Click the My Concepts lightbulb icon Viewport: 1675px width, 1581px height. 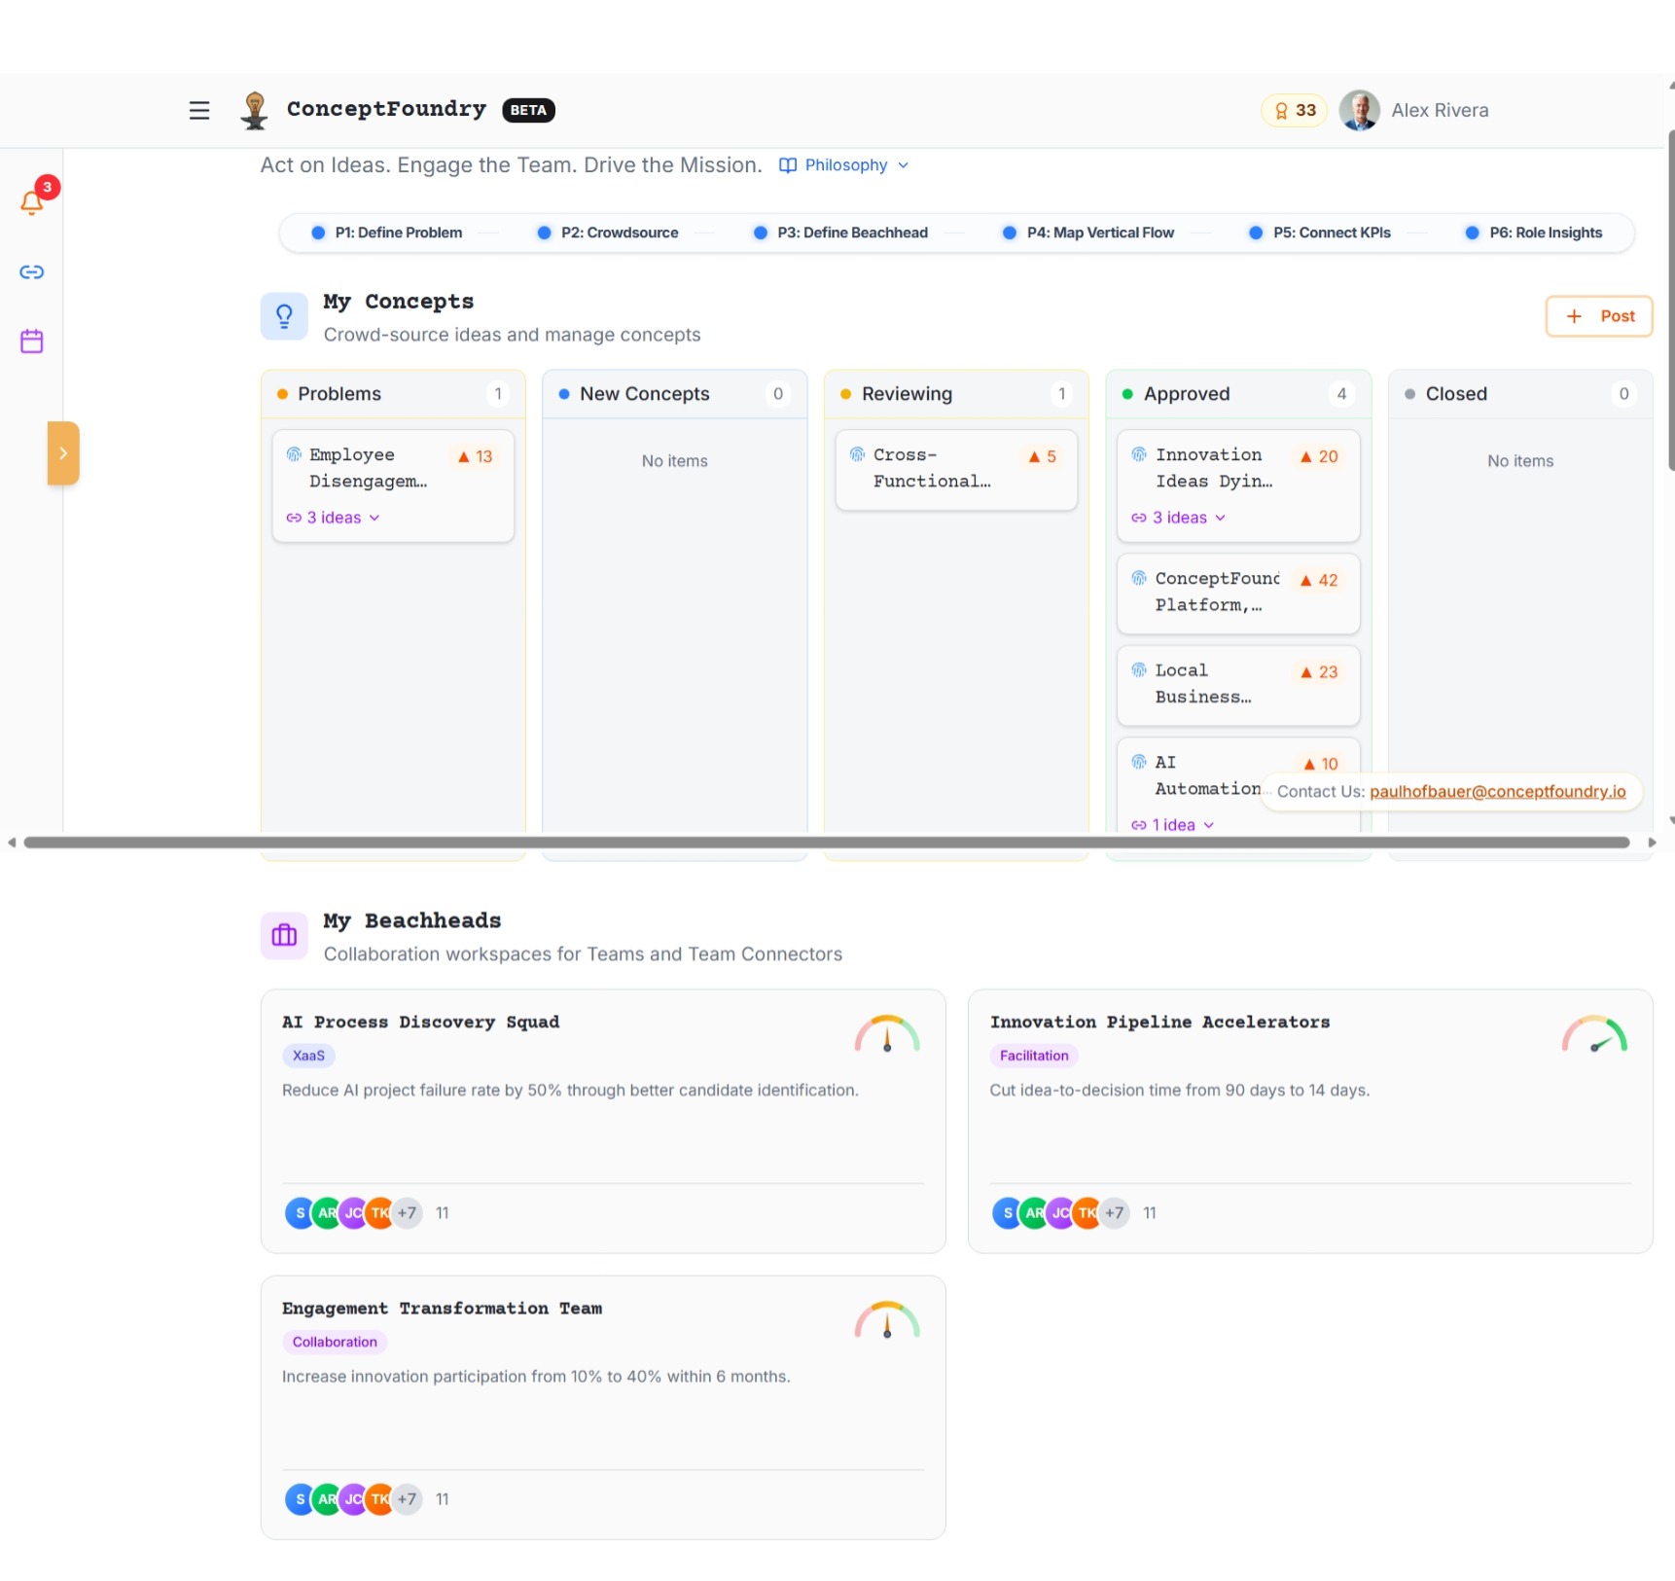coord(284,316)
